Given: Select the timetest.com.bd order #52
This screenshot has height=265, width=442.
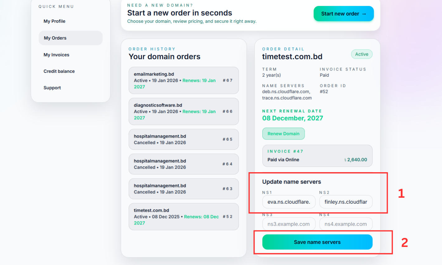Looking at the screenshot, I should (183, 216).
